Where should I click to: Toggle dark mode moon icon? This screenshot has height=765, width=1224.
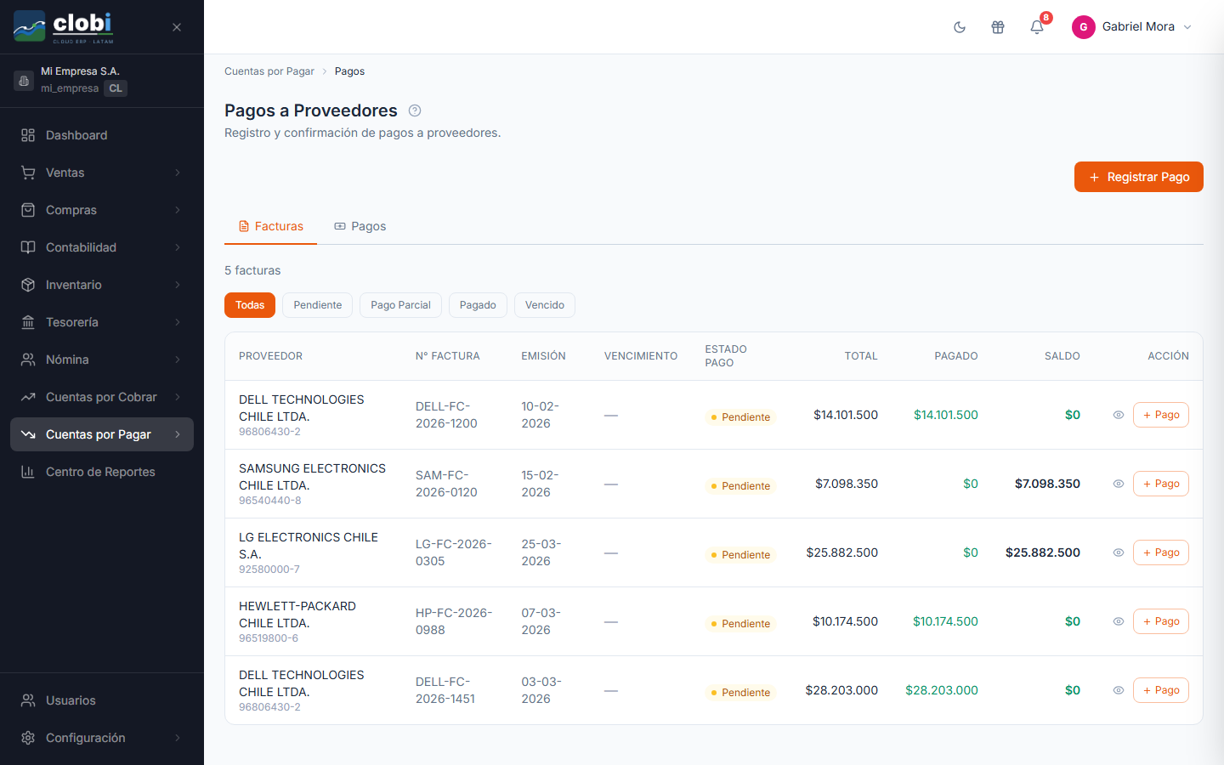(x=960, y=27)
